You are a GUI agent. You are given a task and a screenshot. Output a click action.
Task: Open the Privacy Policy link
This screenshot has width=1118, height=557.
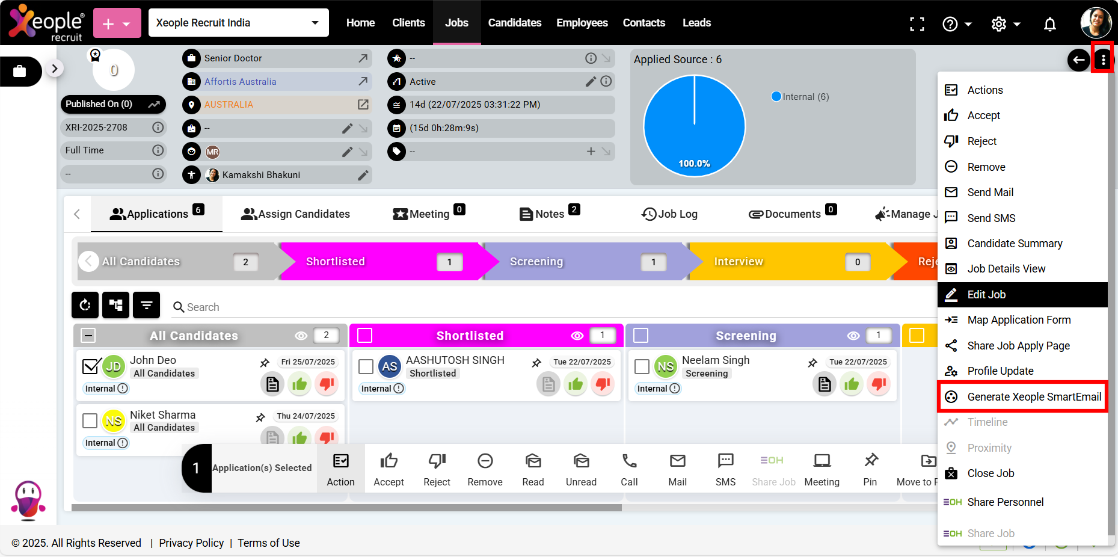pyautogui.click(x=191, y=543)
